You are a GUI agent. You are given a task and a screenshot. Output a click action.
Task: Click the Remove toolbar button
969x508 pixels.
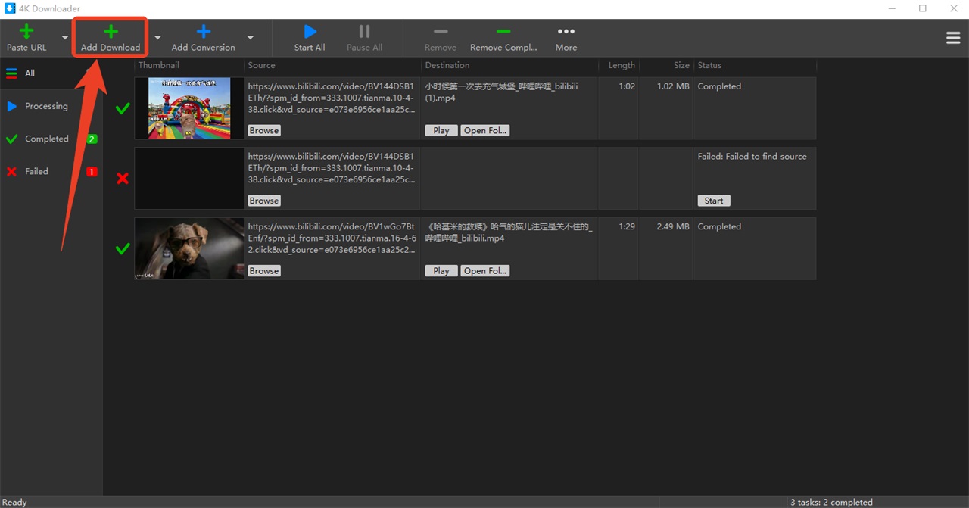[441, 38]
